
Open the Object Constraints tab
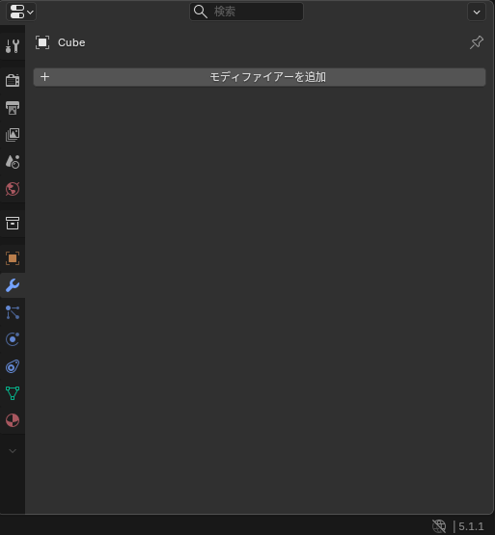(x=13, y=366)
